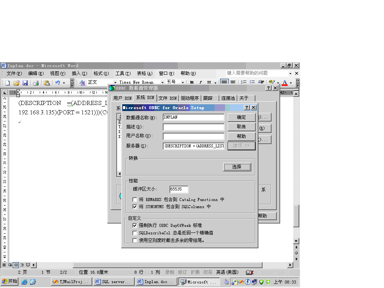
Task: Switch to the 驱动程序 tab
Action: 190,97
